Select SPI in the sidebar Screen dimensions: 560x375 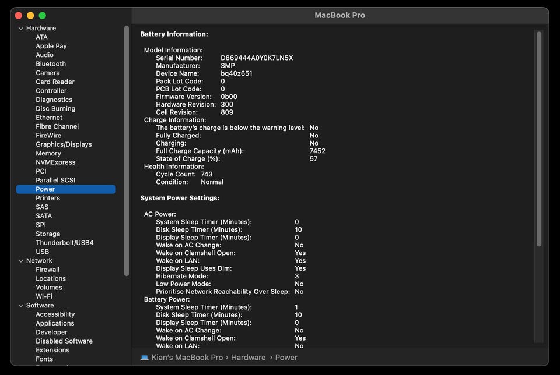[41, 225]
